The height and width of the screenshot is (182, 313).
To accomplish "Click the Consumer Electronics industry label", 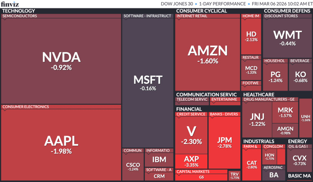I will [26, 107].
